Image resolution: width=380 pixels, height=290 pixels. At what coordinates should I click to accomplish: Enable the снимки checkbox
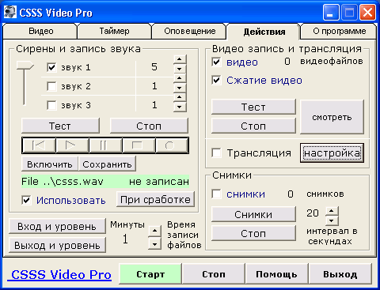coord(216,194)
